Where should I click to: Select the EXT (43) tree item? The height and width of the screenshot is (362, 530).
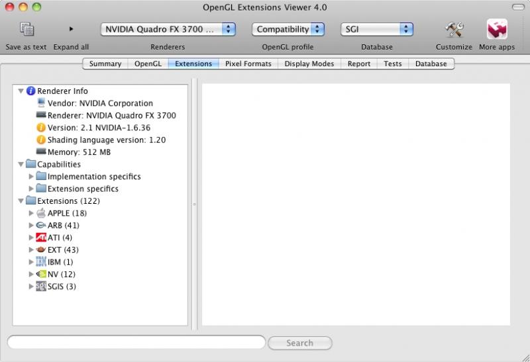point(63,250)
